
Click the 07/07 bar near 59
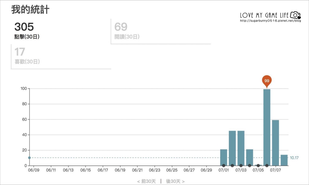click(x=276, y=143)
